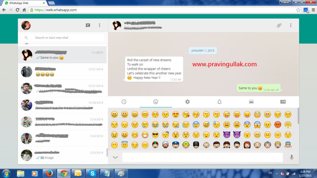Insert smiling face with halo emoji

tap(124, 145)
